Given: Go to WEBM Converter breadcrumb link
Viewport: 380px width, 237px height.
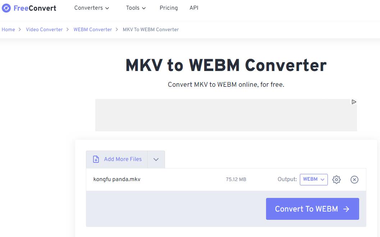Looking at the screenshot, I should click(93, 30).
